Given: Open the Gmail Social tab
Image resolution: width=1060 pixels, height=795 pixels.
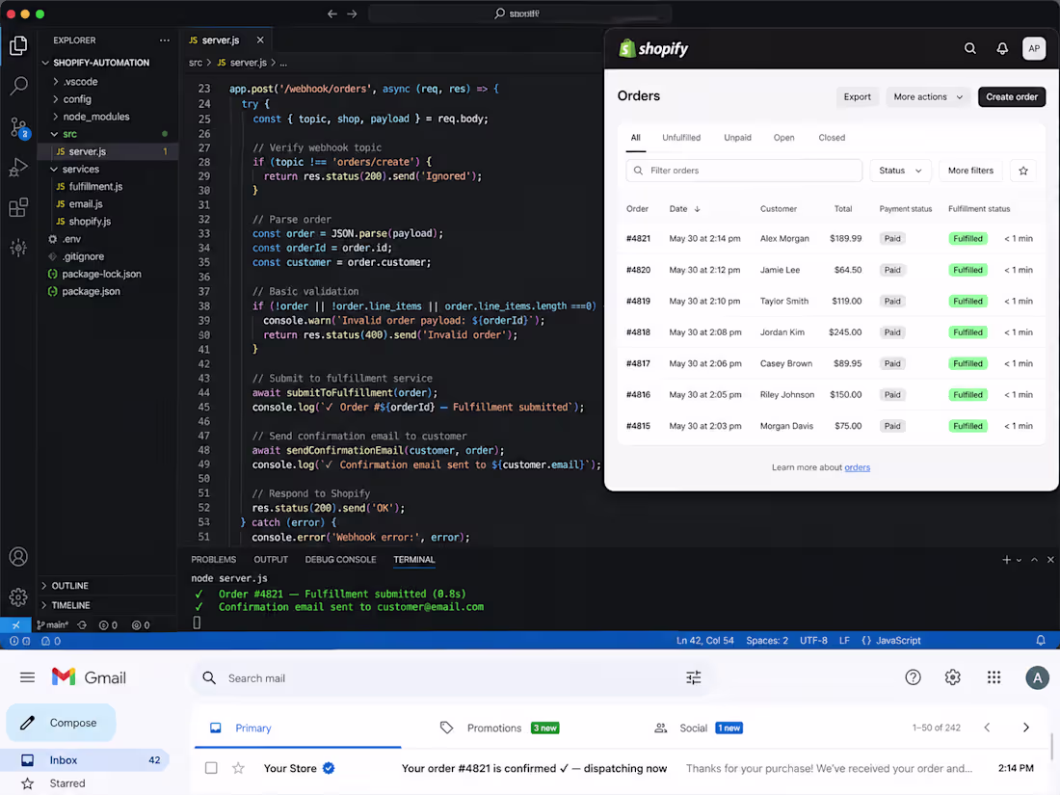Looking at the screenshot, I should click(699, 728).
